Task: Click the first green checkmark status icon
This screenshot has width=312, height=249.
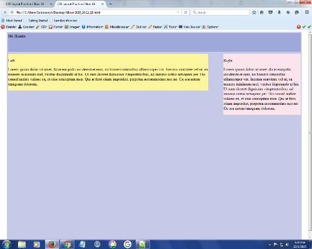Action: (304, 27)
